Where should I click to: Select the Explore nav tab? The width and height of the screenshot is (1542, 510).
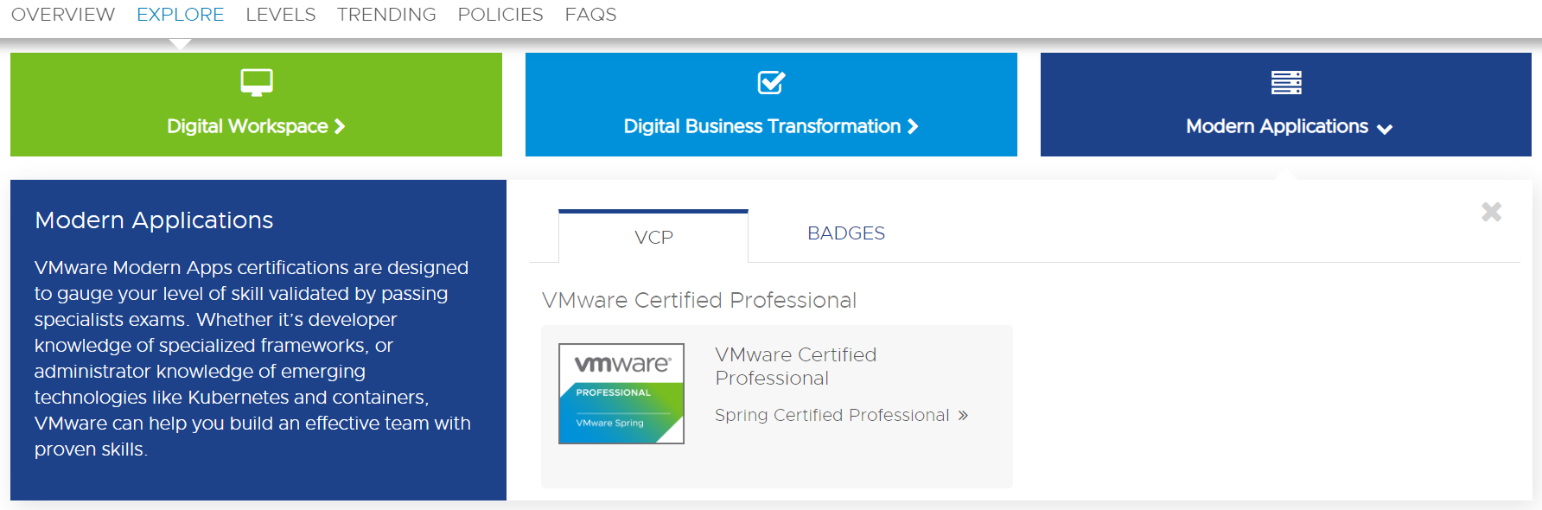point(180,15)
